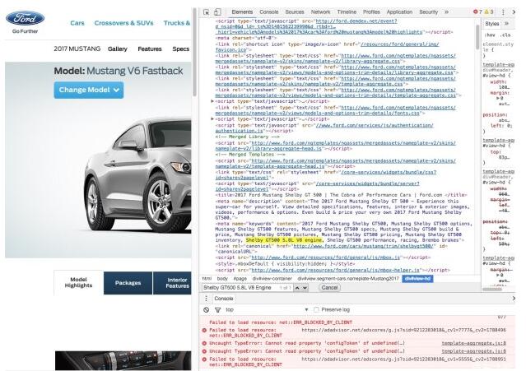Select the html breadcrumb node
Image resolution: width=526 pixels, height=371 pixels.
coord(207,279)
